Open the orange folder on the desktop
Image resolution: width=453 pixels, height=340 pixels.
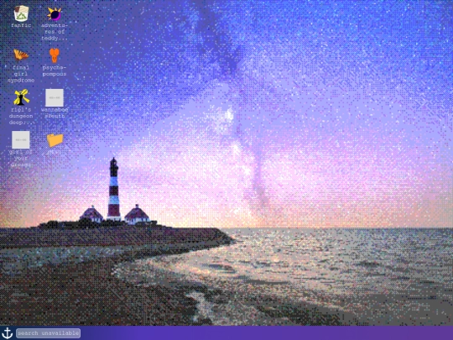pyautogui.click(x=55, y=140)
